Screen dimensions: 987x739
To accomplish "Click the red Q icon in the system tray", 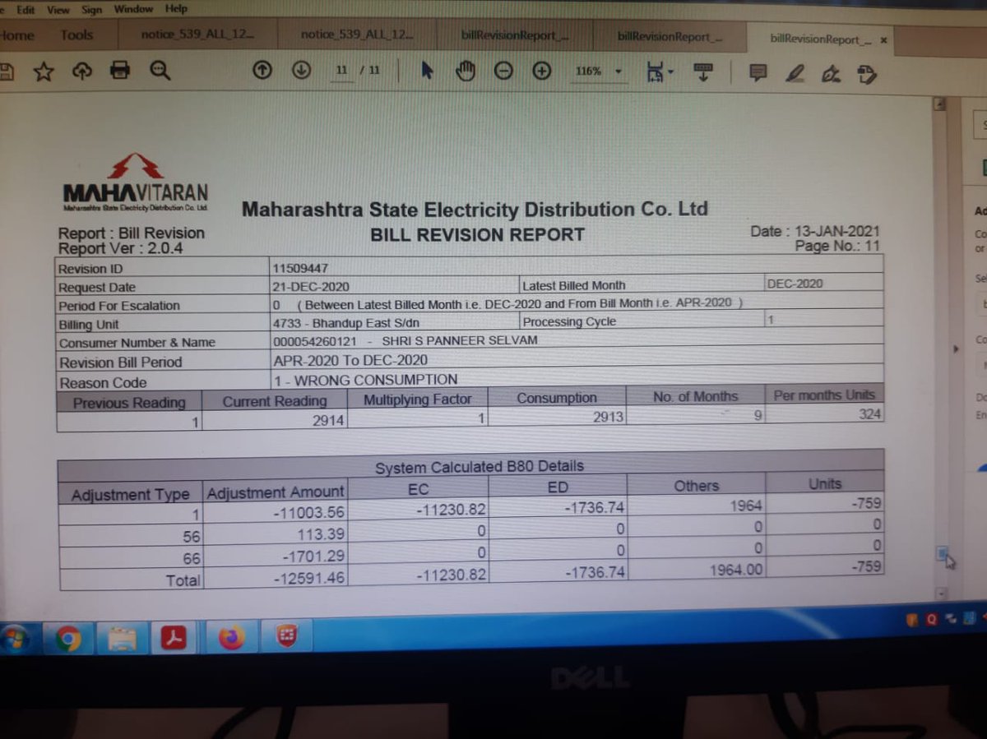I will (x=930, y=621).
